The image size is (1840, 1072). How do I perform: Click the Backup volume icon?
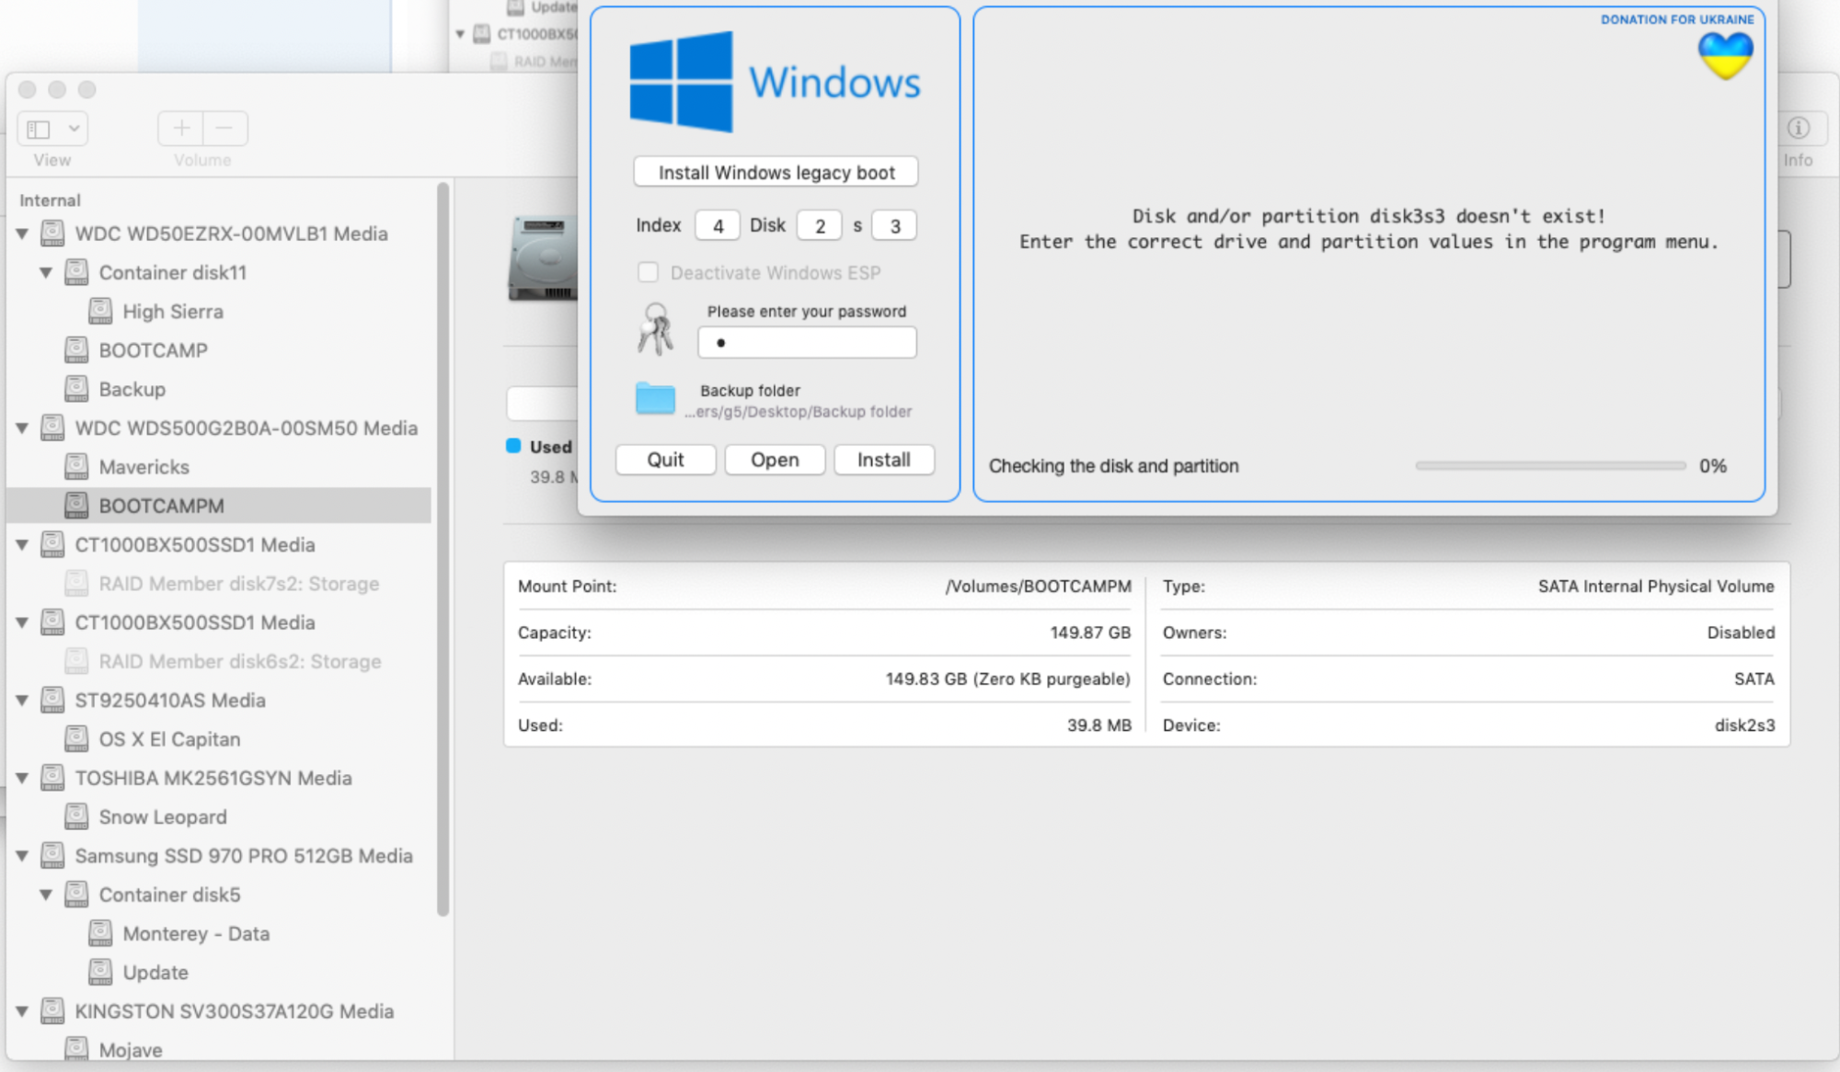coord(76,389)
